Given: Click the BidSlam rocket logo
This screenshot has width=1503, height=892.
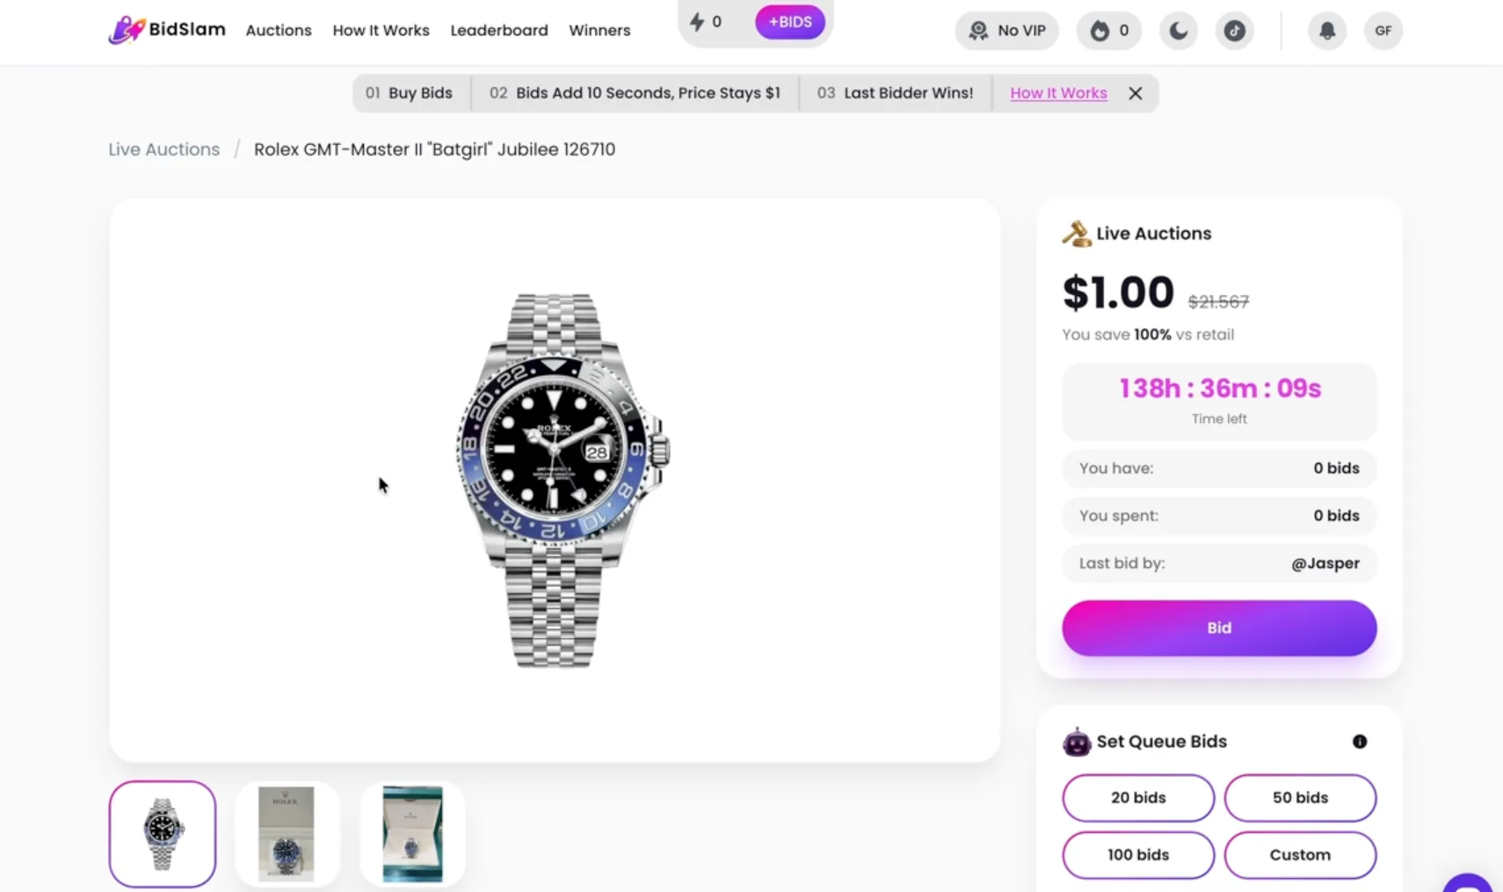Looking at the screenshot, I should [x=127, y=30].
